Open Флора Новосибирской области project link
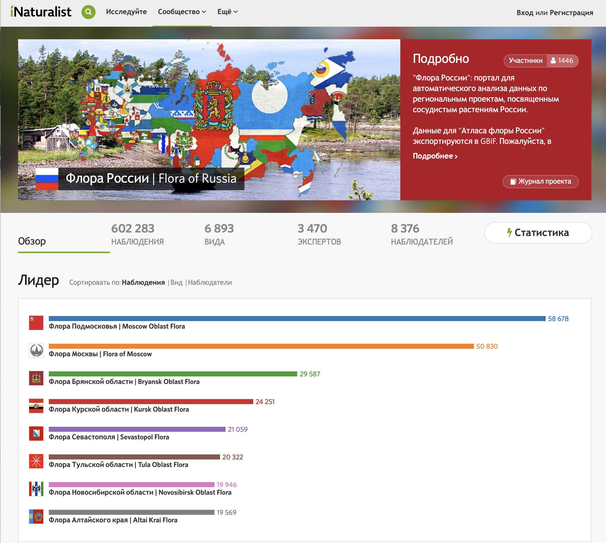The height and width of the screenshot is (543, 606). pos(140,493)
